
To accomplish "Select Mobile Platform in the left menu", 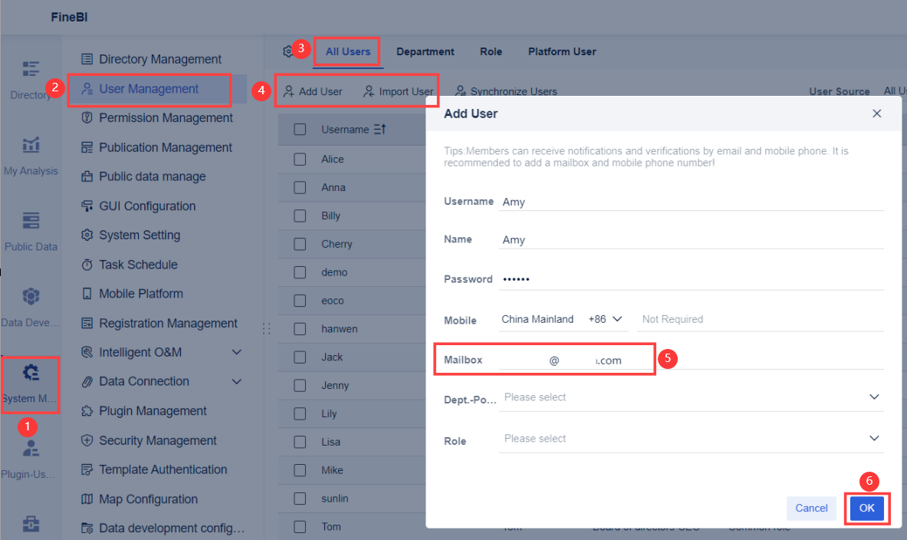I will click(x=142, y=293).
